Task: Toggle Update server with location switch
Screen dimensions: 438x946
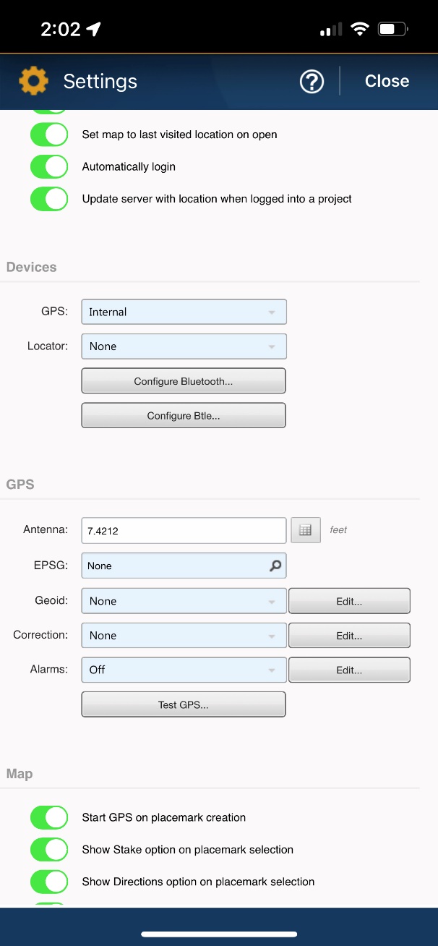Action: pos(49,198)
